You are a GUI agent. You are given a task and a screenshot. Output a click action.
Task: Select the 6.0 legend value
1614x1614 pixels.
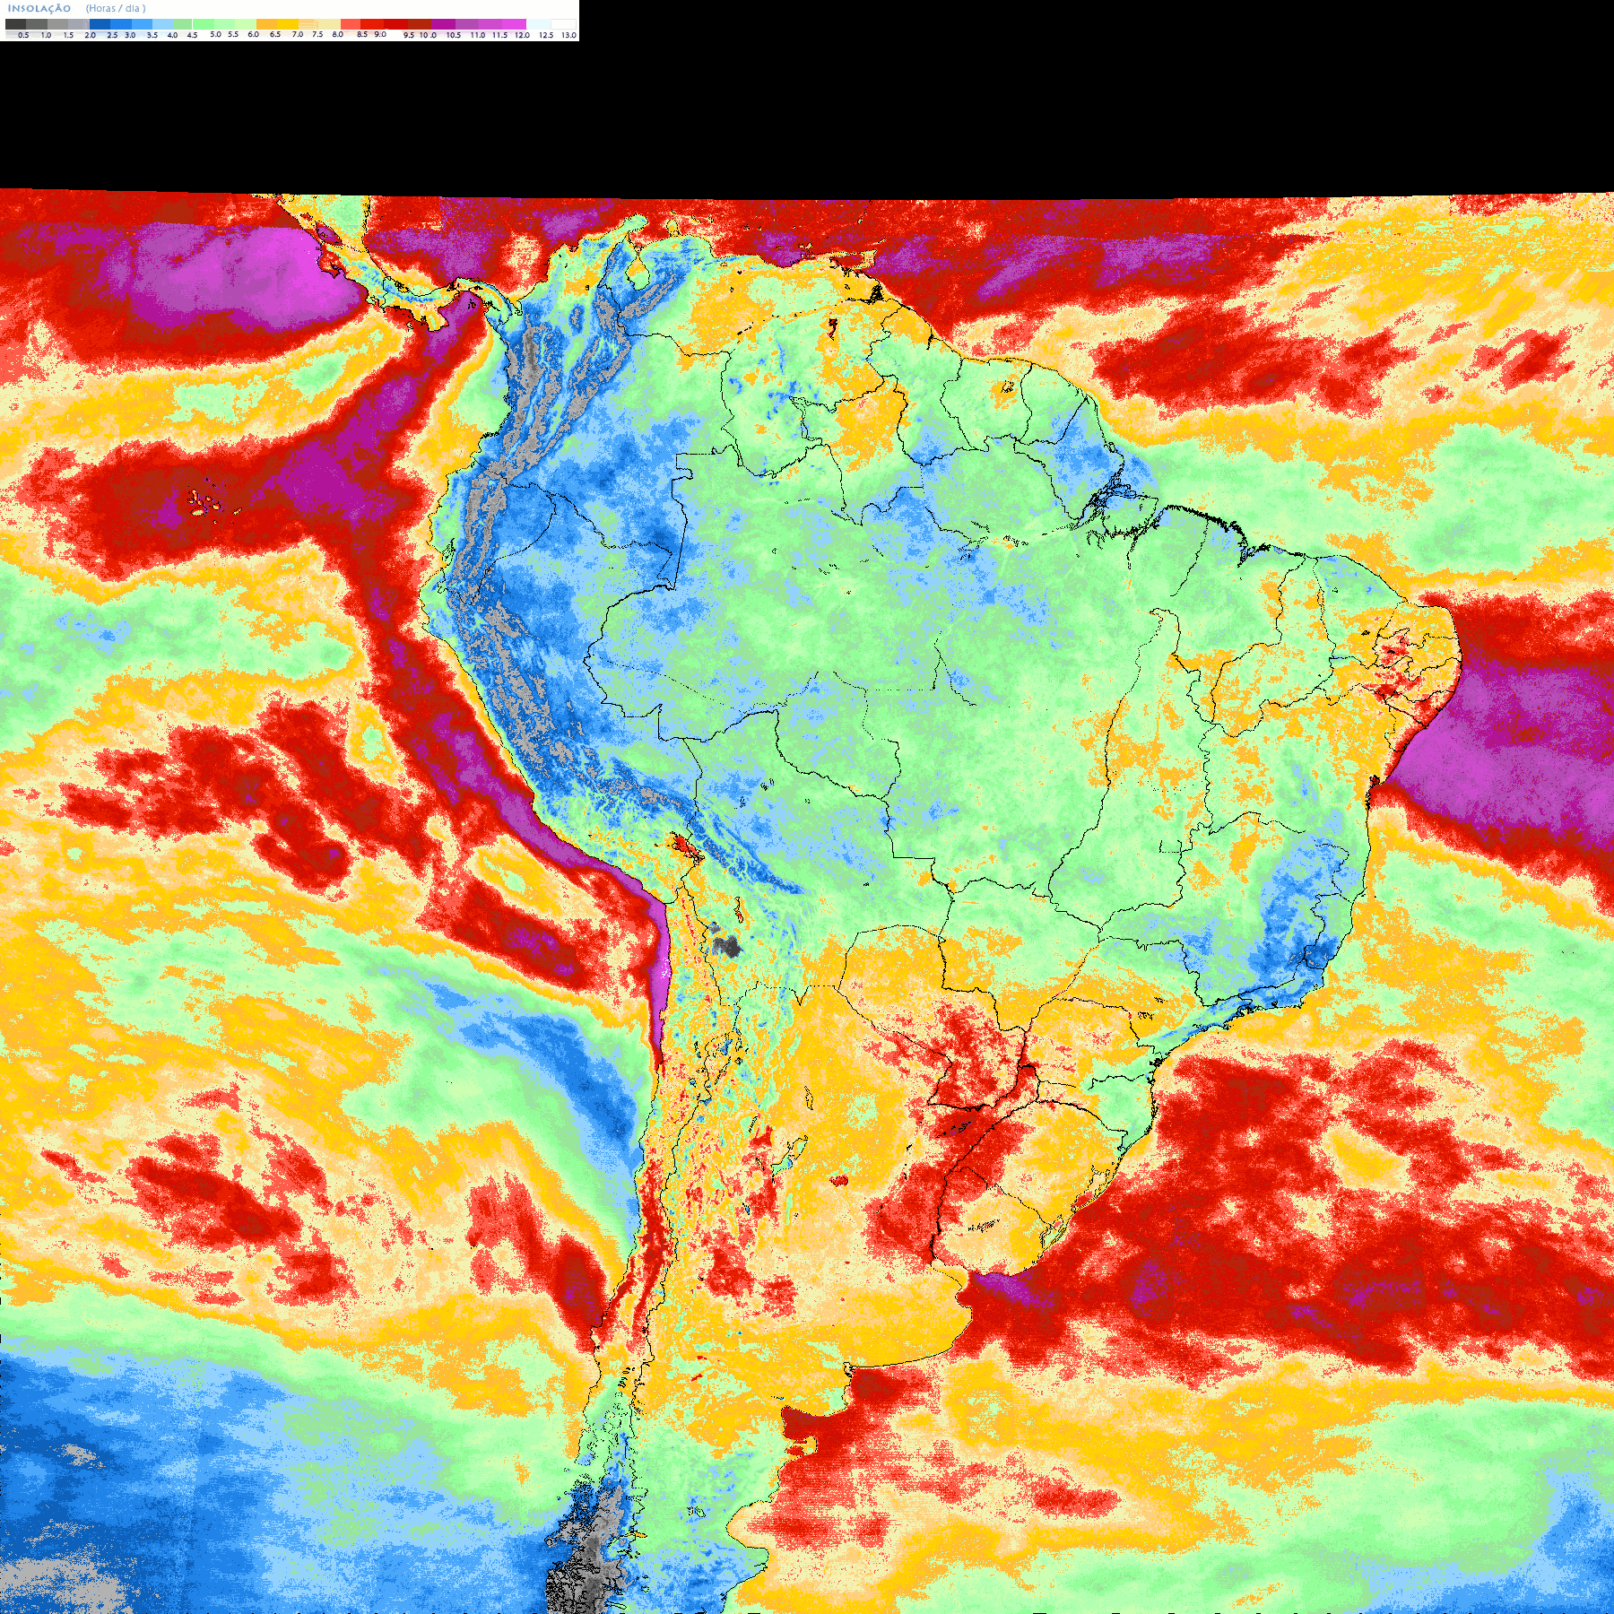click(x=254, y=34)
